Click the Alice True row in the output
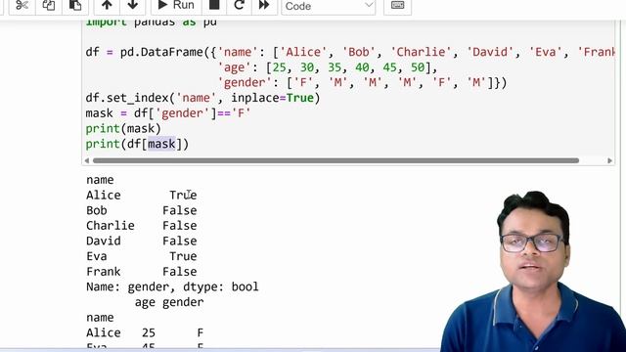This screenshot has width=626, height=352. point(142,196)
